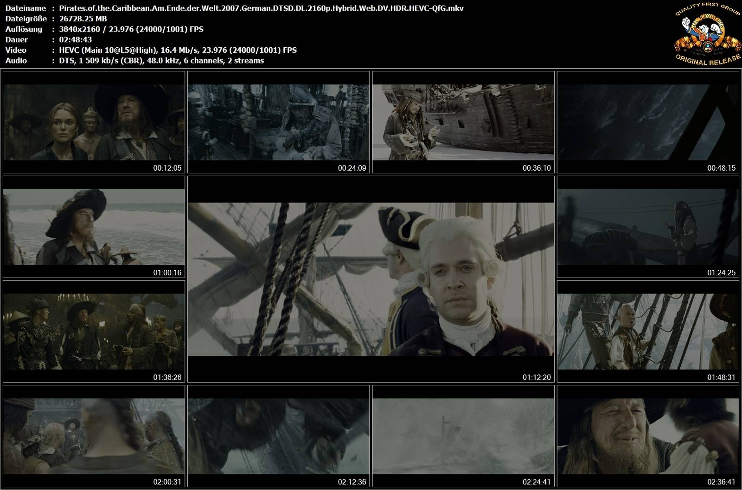Viewport: 742px width, 490px height.
Task: Click the DTS audio info line
Action: [x=161, y=61]
